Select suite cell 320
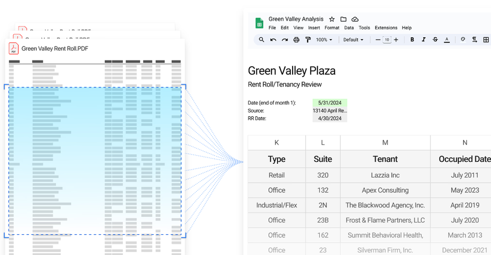Image resolution: width=491 pixels, height=255 pixels. coord(323,175)
